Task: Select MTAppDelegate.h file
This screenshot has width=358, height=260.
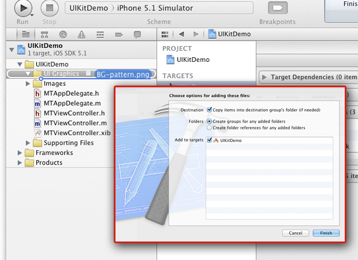Action: 71,94
